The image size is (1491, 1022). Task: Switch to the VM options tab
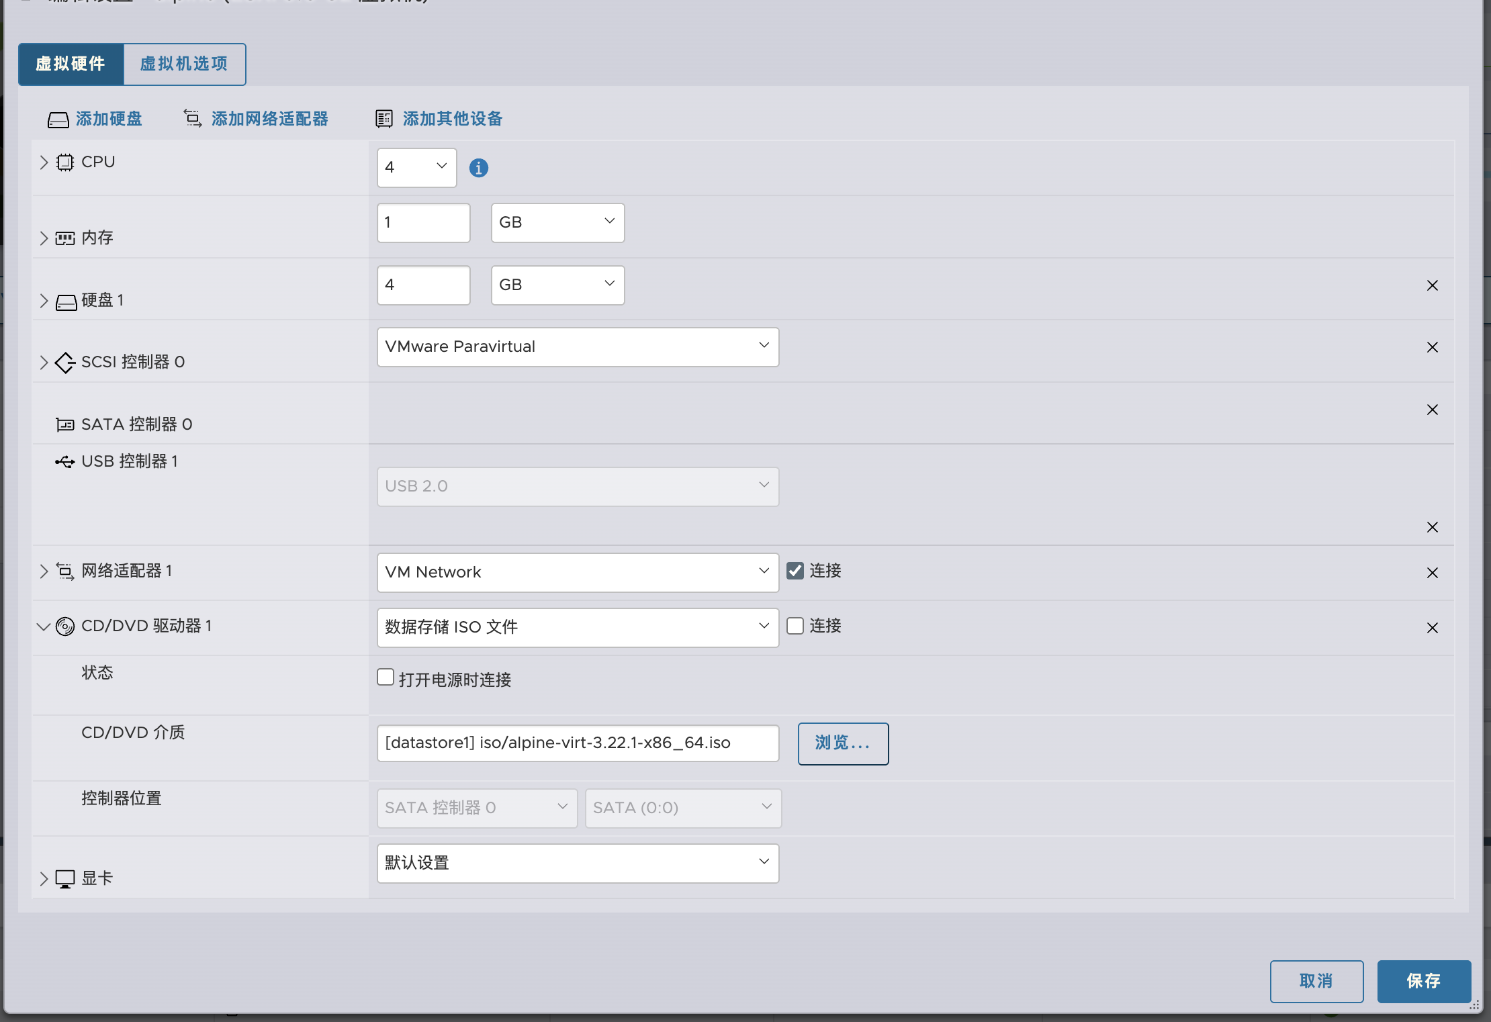coord(184,64)
